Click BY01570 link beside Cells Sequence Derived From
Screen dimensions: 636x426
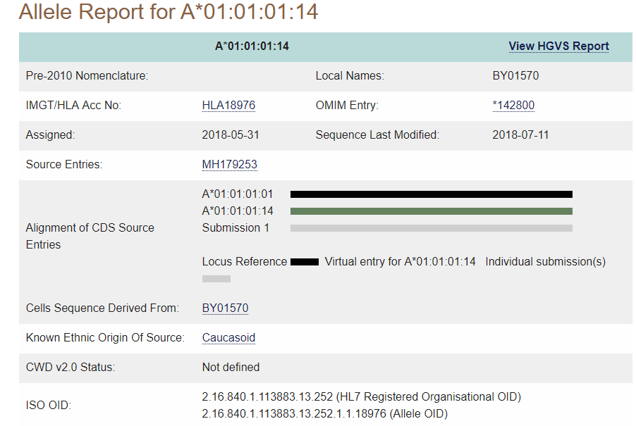225,308
